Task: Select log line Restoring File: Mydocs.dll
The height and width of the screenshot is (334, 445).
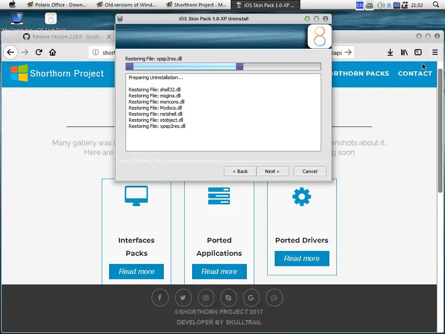Action: pos(155,108)
